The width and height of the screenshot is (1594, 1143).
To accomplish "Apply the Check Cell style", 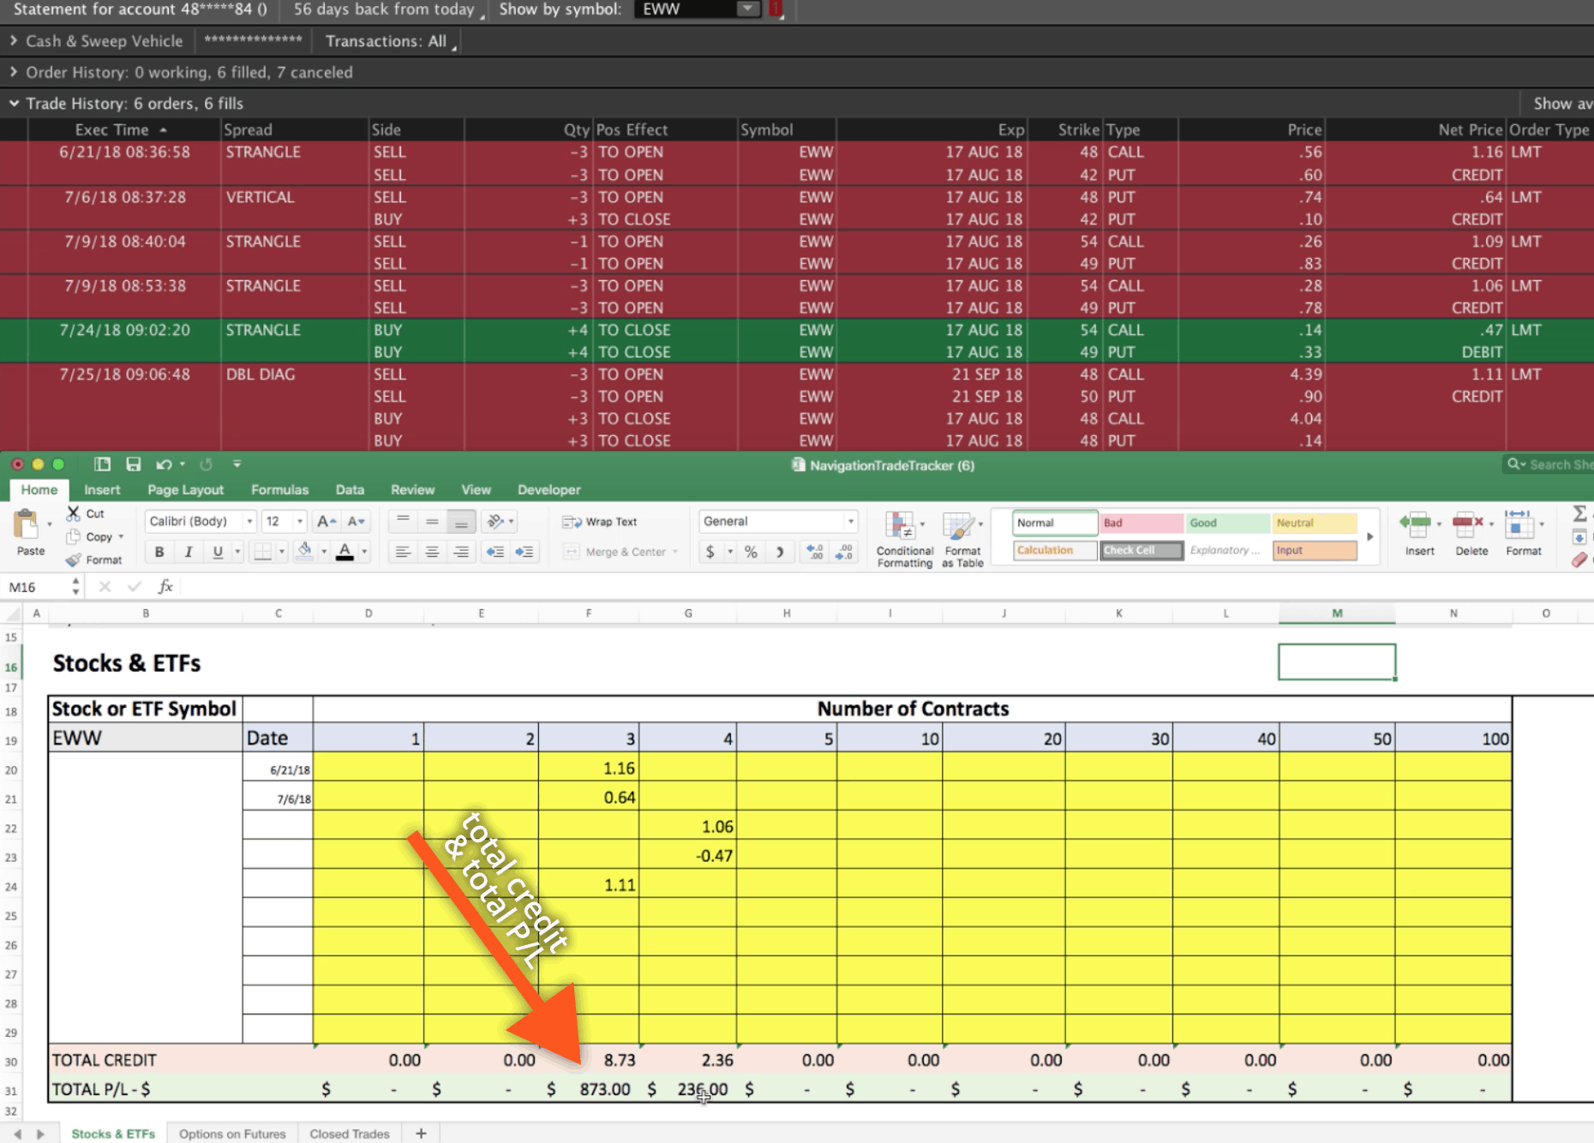I will (x=1142, y=550).
